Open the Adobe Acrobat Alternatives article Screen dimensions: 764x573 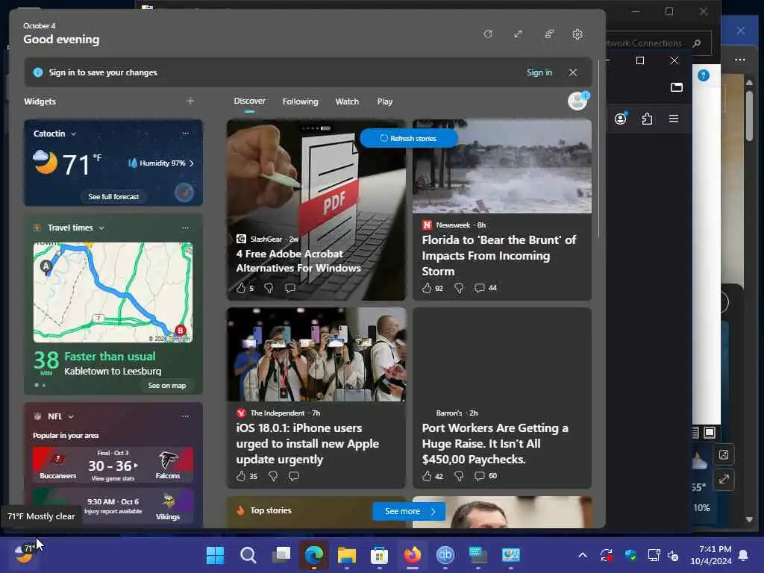[298, 260]
